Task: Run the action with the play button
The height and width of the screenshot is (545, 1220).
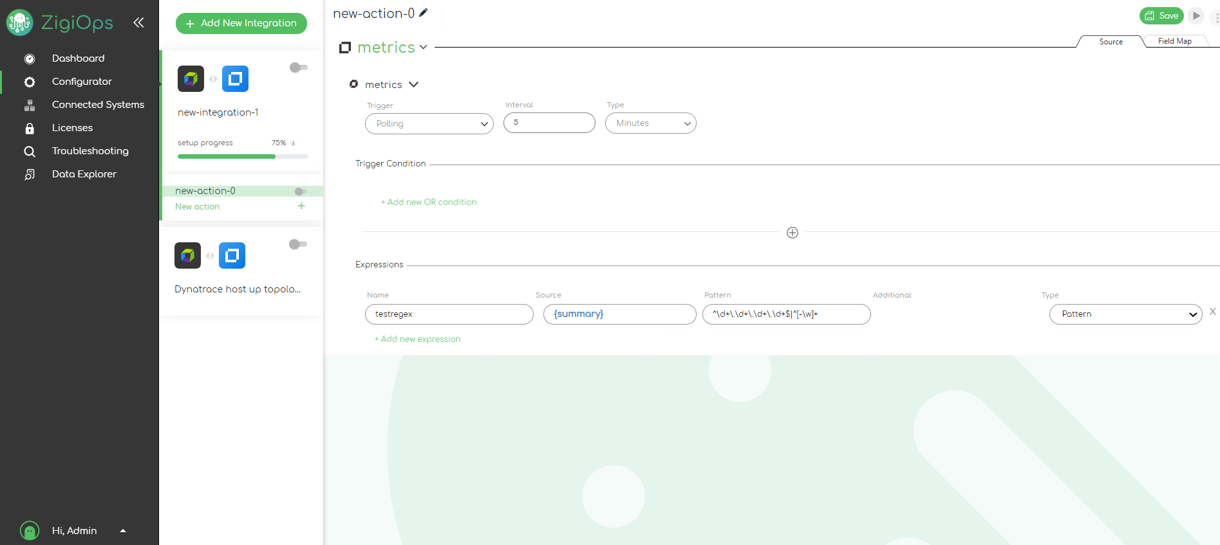Action: tap(1196, 15)
